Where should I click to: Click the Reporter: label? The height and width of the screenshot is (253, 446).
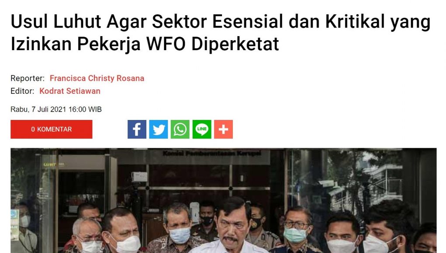(28, 79)
